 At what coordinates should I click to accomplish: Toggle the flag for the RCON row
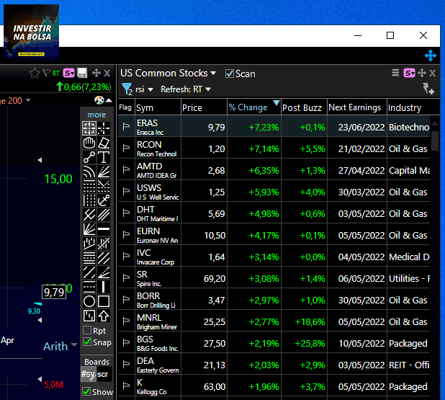click(x=126, y=148)
